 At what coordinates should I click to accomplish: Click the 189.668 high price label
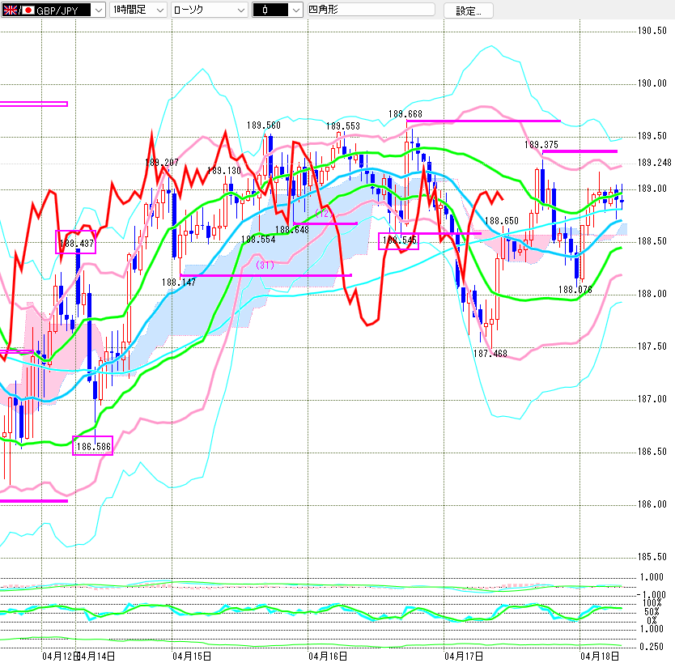pos(405,114)
